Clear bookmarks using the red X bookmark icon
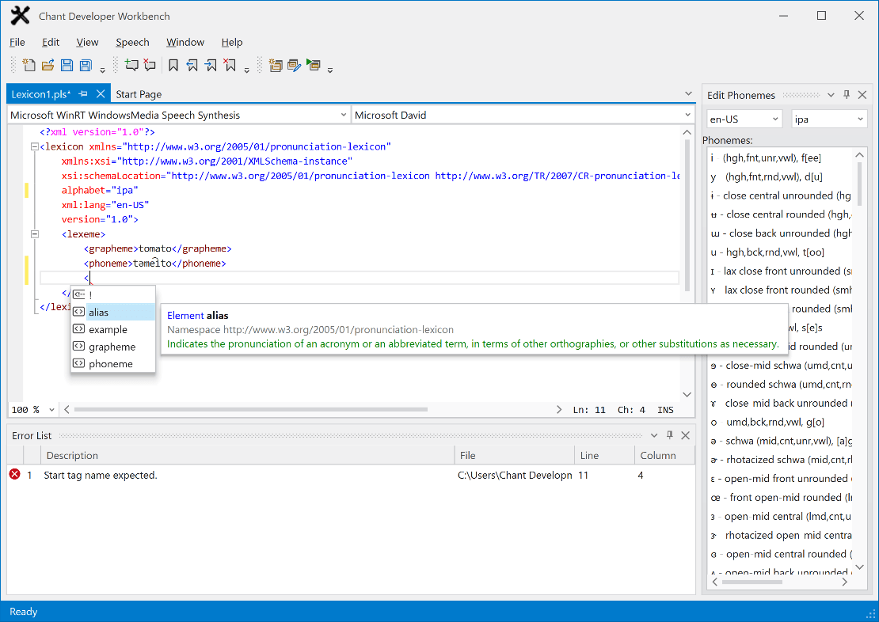879x622 pixels. [x=230, y=66]
